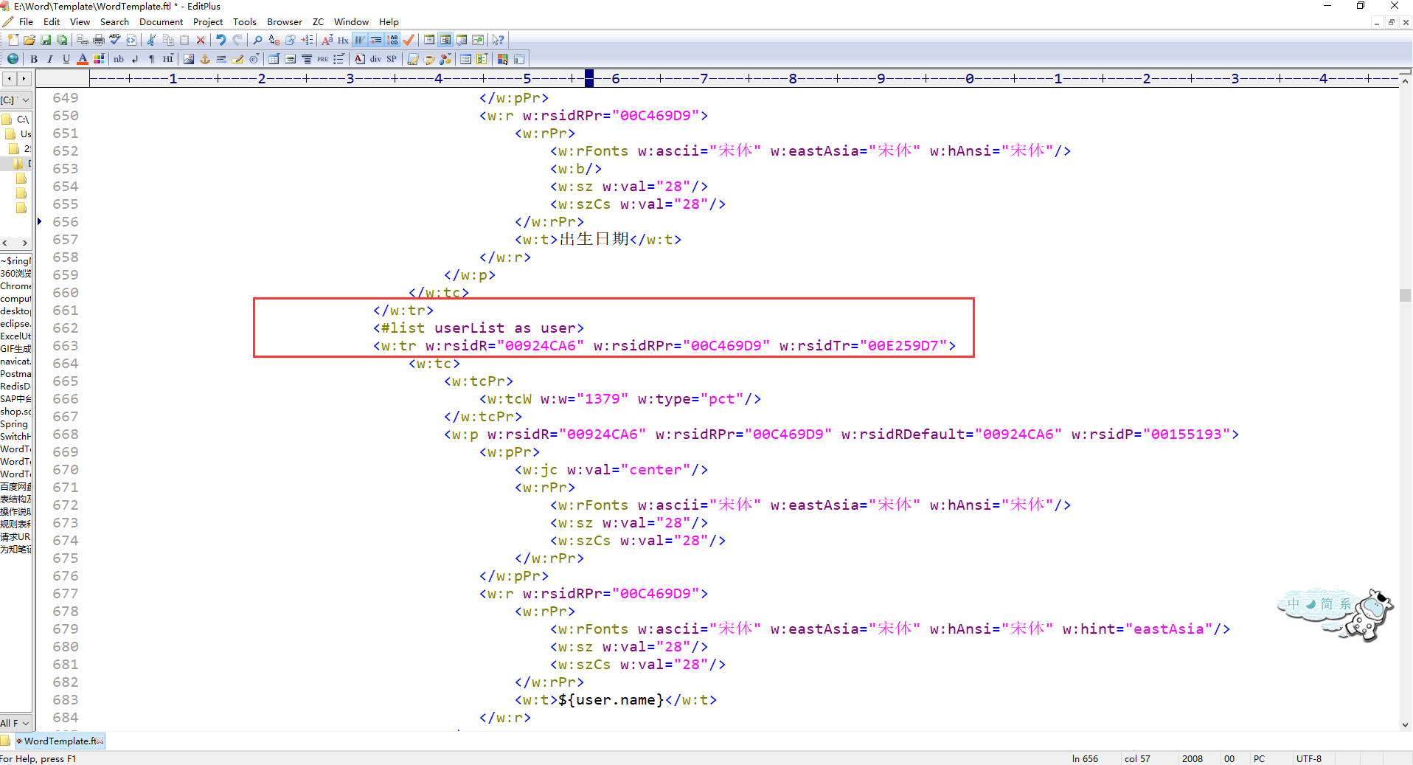Viewport: 1413px width, 765px height.
Task: Open the Hex viewer with the Hx icon
Action: point(343,41)
